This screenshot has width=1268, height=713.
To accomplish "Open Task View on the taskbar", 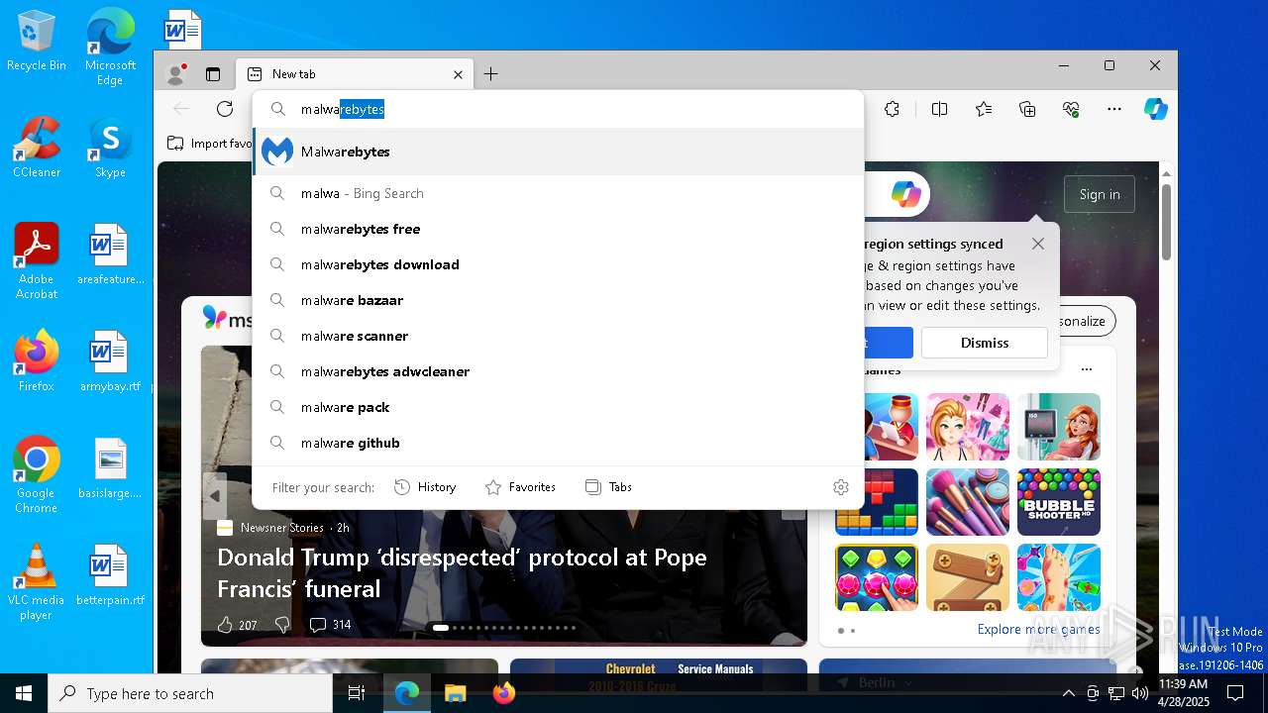I will coord(357,693).
